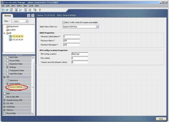Viewport: 169px width, 122px height.
Task: Open the NAT policy
Action: pyautogui.click(x=8, y=94)
